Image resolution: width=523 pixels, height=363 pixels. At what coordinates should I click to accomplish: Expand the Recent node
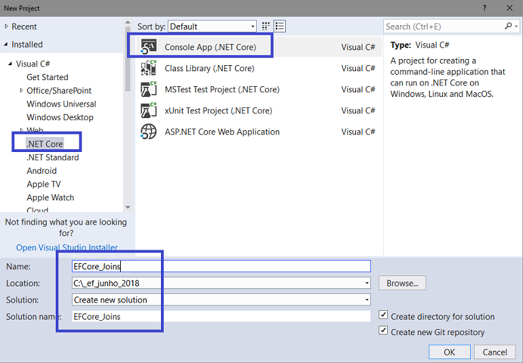click(6, 26)
